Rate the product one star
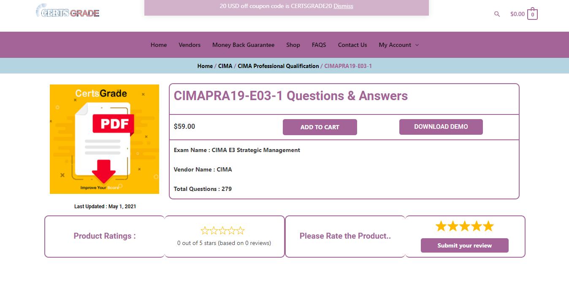Image resolution: width=569 pixels, height=283 pixels. point(441,226)
